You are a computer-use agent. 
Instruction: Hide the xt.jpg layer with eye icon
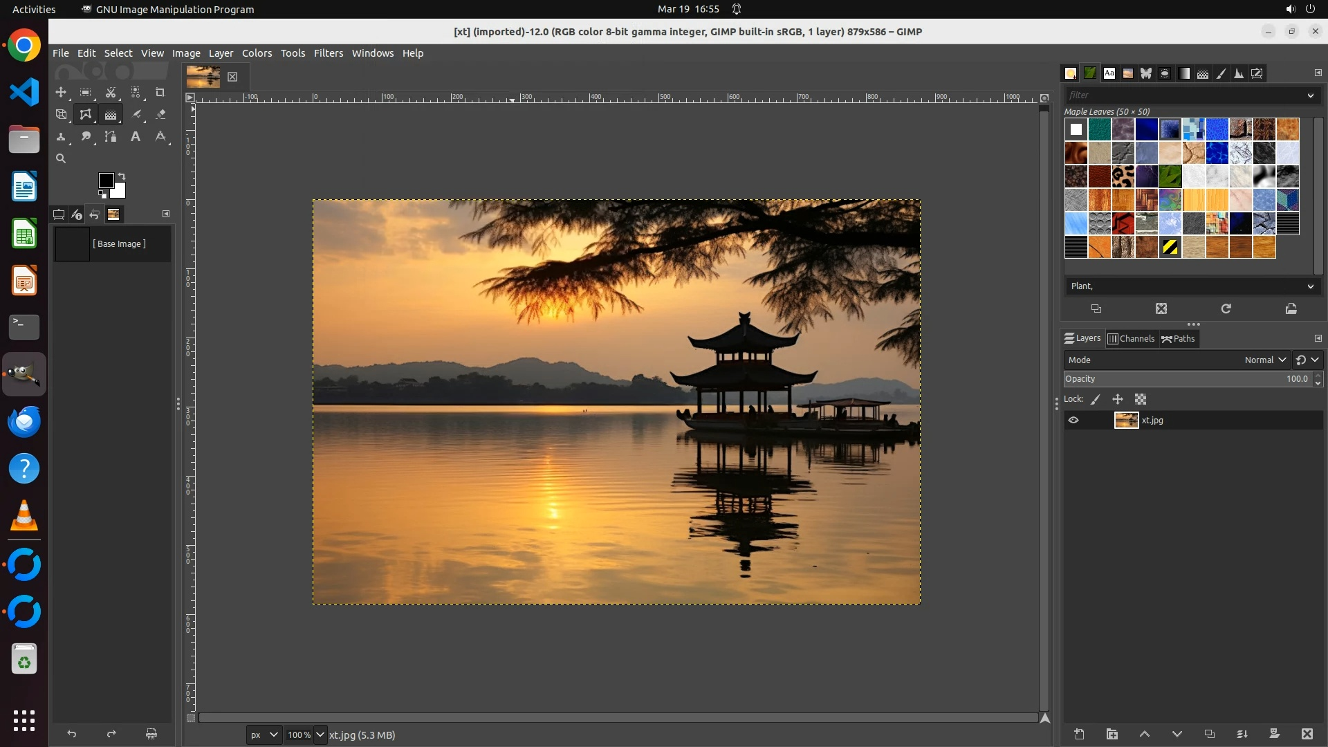click(1073, 420)
